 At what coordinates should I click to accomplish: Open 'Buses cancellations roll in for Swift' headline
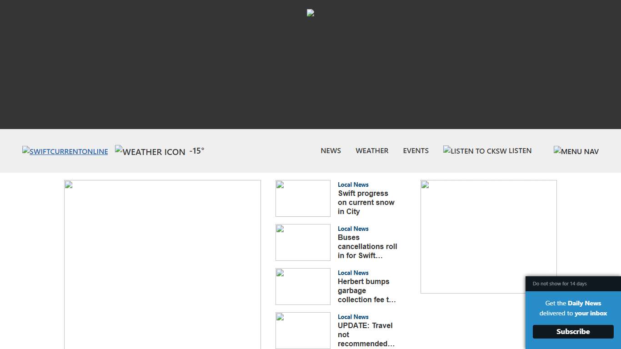pos(367,247)
